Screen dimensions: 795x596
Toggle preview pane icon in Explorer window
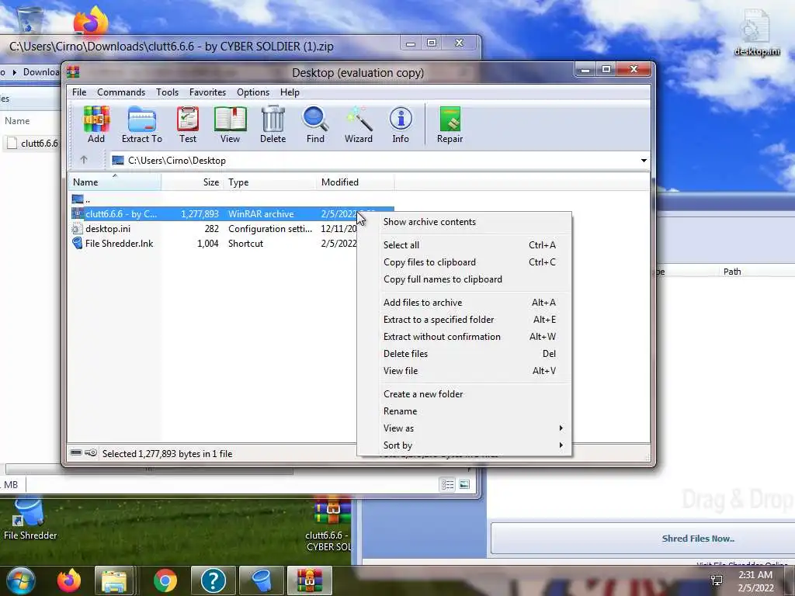tap(464, 485)
